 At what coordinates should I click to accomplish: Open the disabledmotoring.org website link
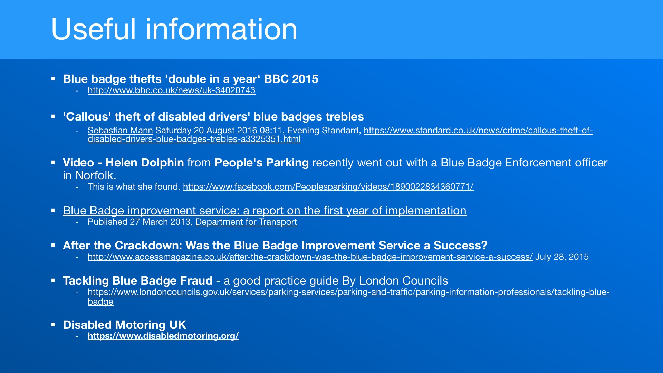(x=163, y=336)
